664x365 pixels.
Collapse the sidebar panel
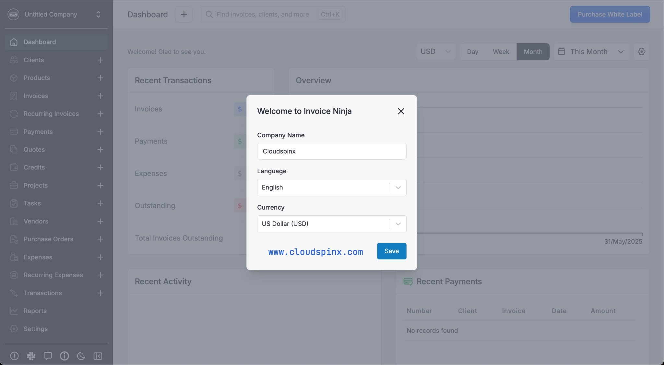pos(98,356)
